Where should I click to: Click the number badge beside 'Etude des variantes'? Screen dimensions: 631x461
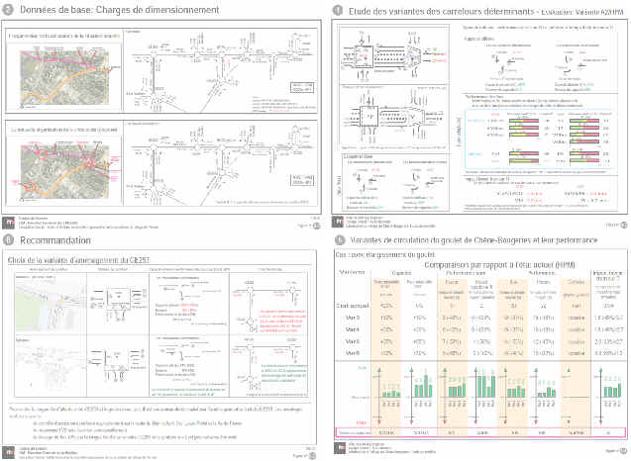click(x=338, y=11)
